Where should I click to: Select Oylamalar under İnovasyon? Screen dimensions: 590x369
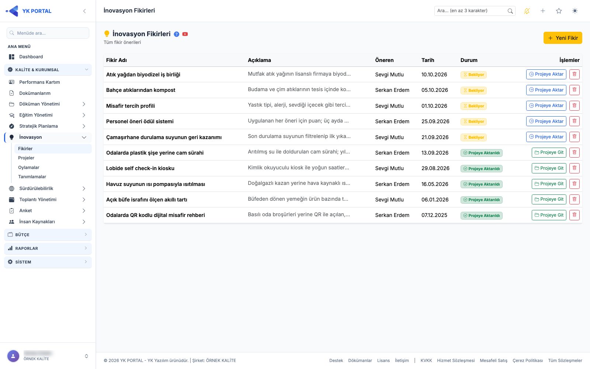[x=53, y=168]
